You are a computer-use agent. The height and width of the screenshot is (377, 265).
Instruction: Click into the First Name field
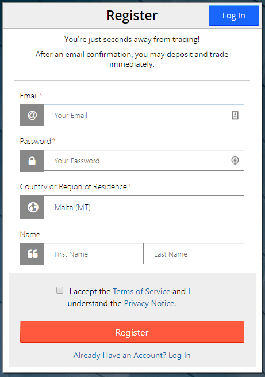point(94,254)
